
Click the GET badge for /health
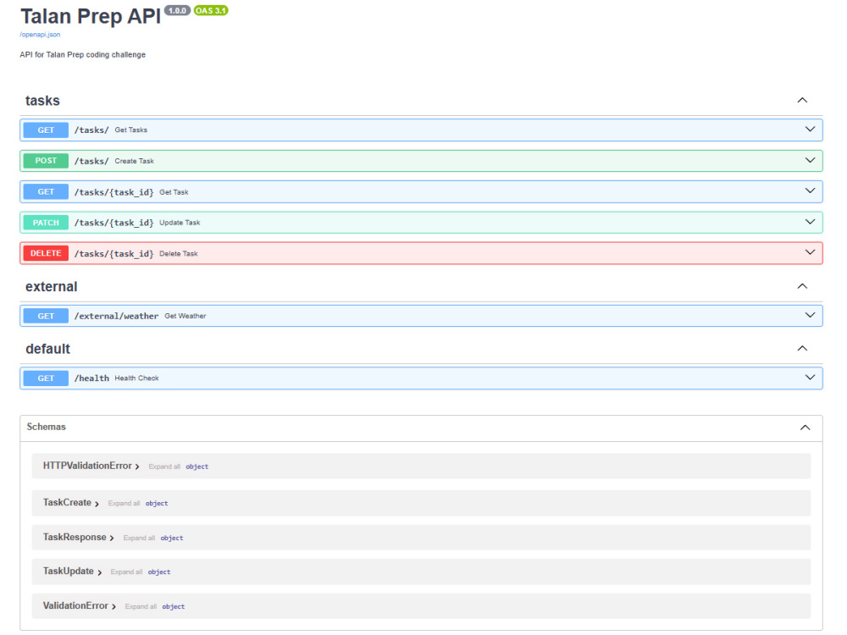click(46, 378)
